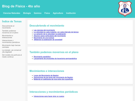Open the Química navigation item

[37, 13]
